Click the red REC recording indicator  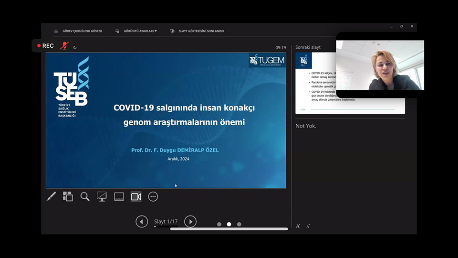pyautogui.click(x=45, y=46)
